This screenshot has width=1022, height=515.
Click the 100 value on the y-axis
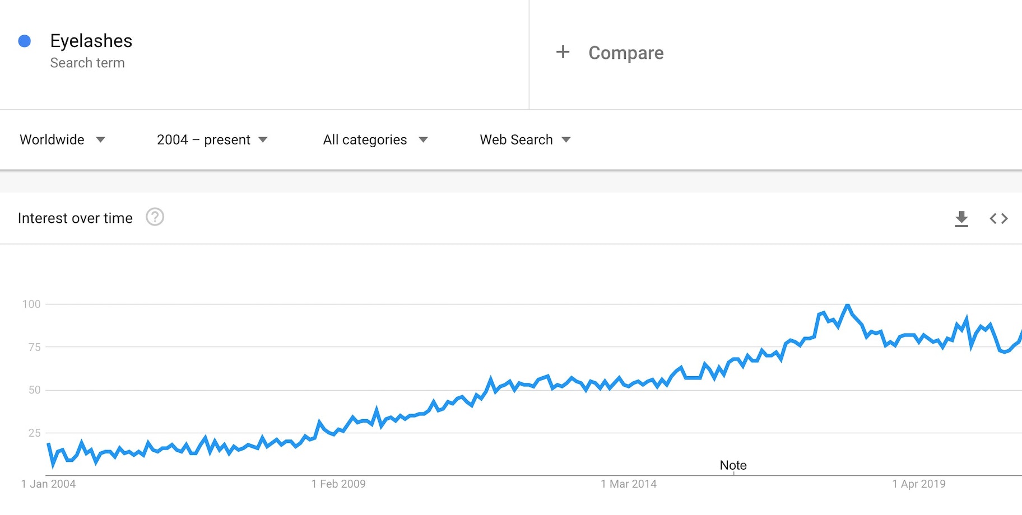(31, 304)
